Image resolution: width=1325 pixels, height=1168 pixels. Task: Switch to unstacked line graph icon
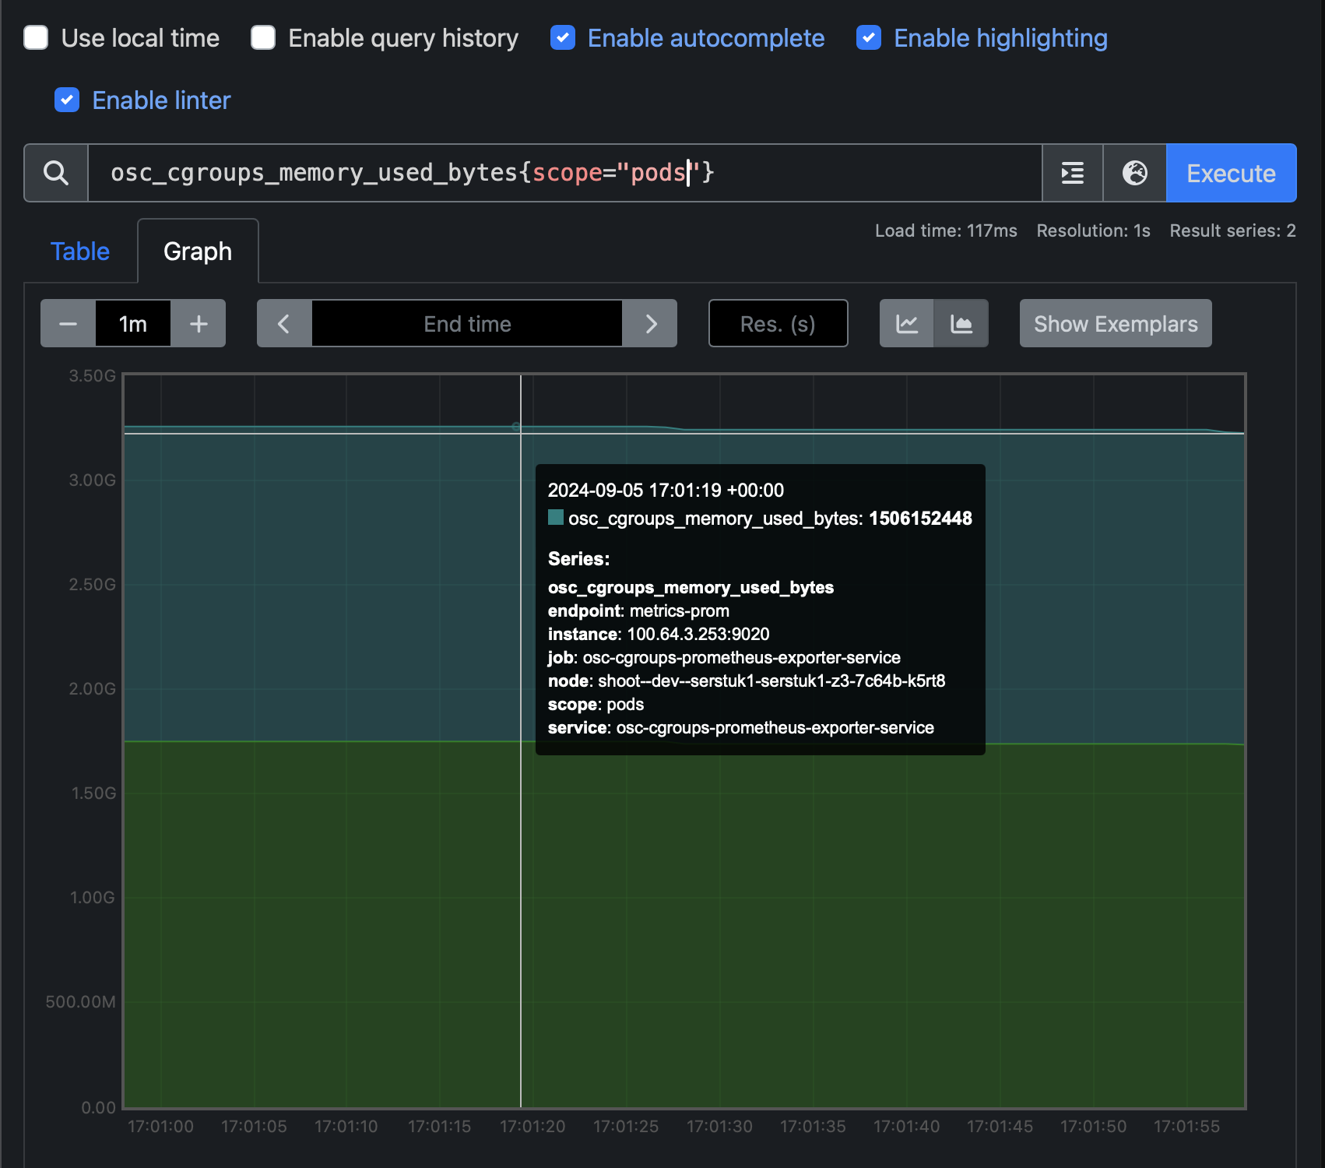(x=907, y=324)
